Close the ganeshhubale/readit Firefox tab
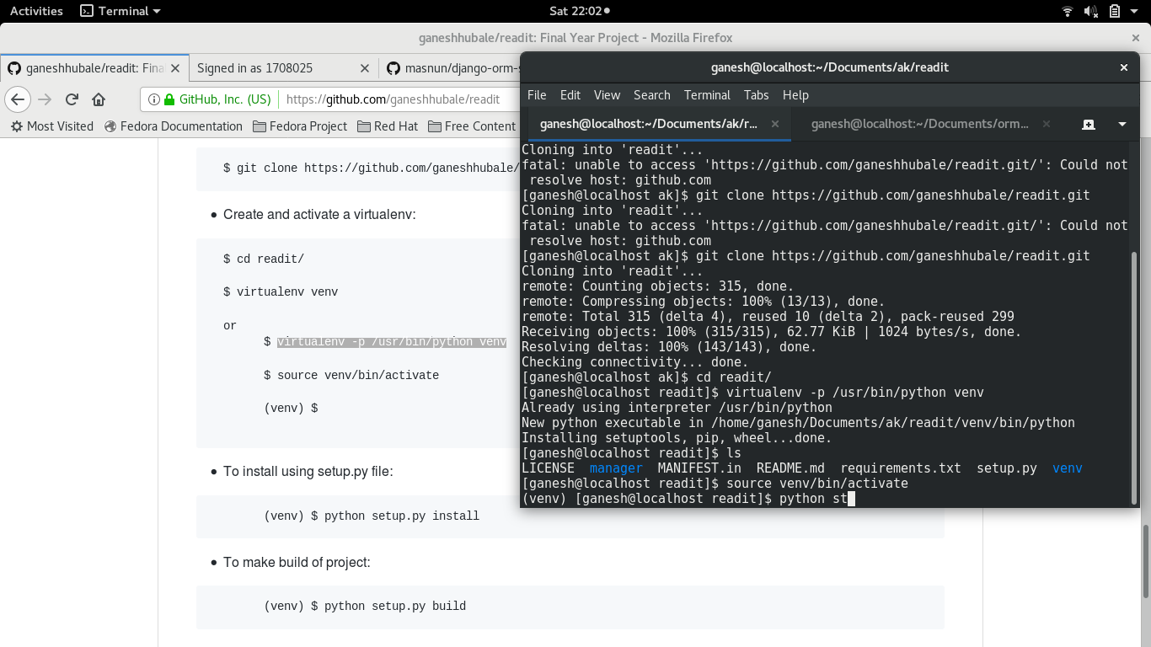The image size is (1151, 647). click(x=175, y=68)
